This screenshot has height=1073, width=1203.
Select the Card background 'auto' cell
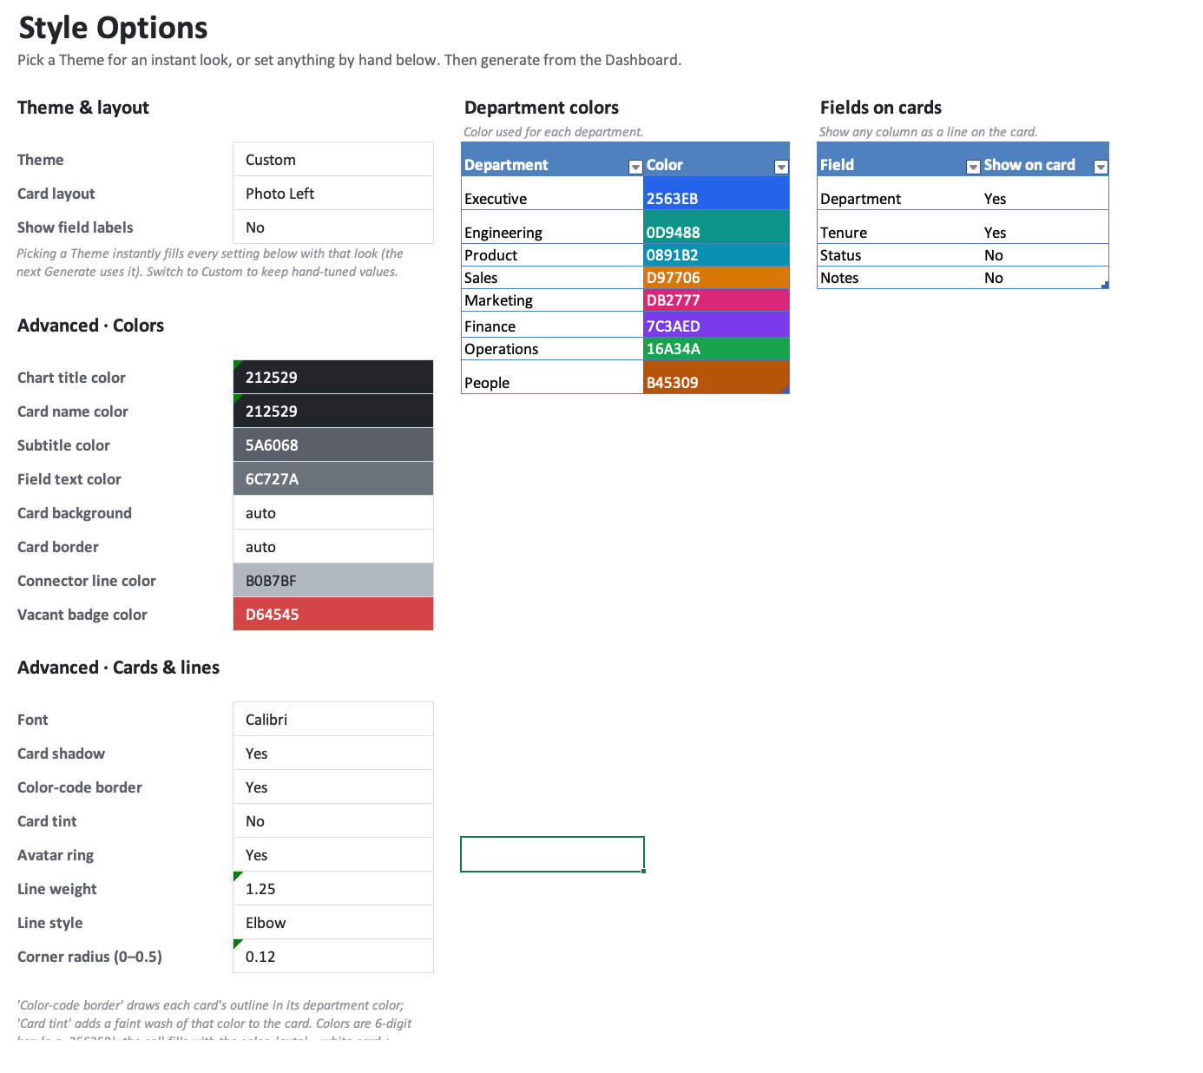point(333,512)
